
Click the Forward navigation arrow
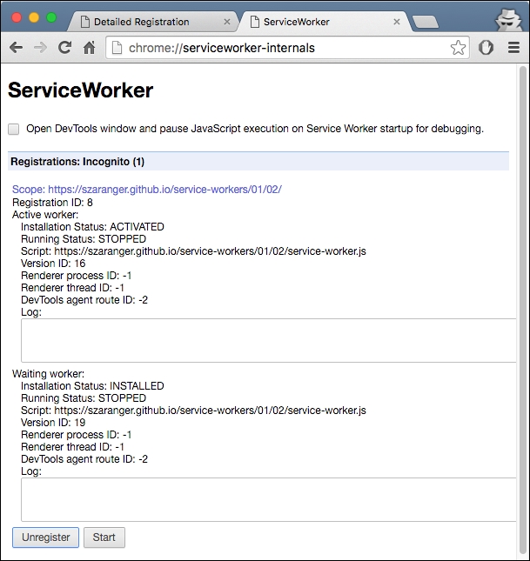coord(40,48)
